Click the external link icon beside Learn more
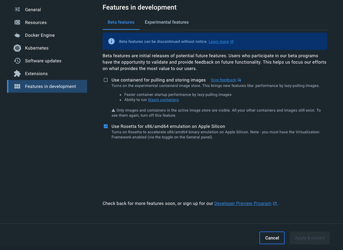This screenshot has width=343, height=250. pos(232,41)
